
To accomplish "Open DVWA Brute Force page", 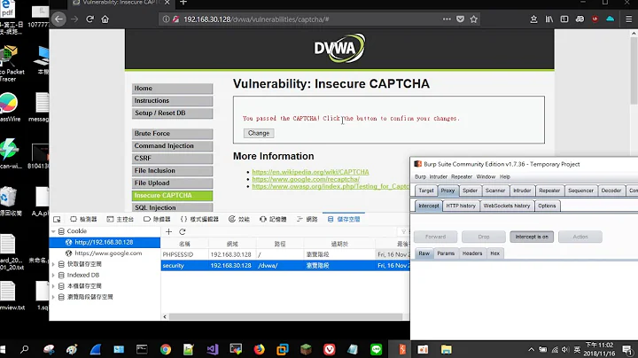I will tap(172, 134).
